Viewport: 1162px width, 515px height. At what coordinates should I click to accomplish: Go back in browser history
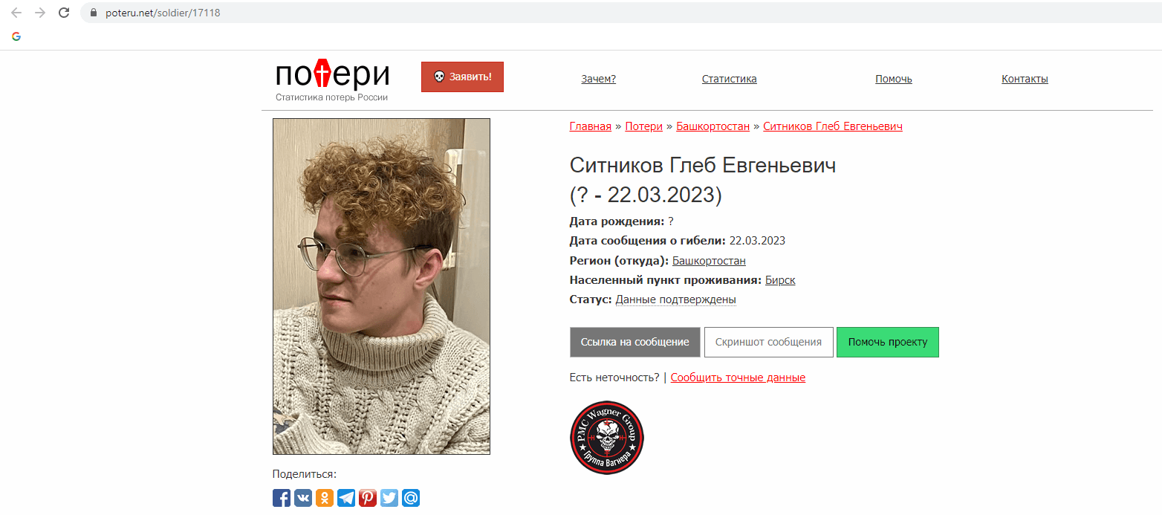pos(16,13)
